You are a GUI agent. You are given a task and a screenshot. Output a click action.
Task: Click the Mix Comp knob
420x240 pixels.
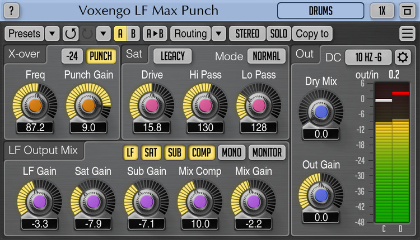point(200,201)
